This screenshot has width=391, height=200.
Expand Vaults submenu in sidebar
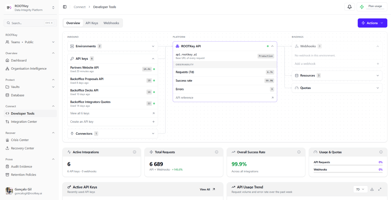[53, 87]
